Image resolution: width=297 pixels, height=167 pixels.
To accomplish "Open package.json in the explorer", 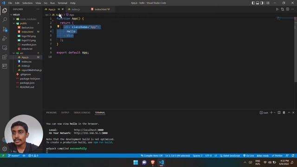I will [27, 83].
